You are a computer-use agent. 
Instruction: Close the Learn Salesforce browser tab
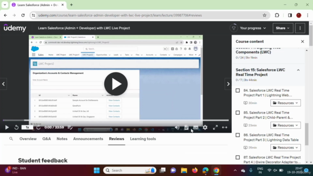[x=63, y=5]
